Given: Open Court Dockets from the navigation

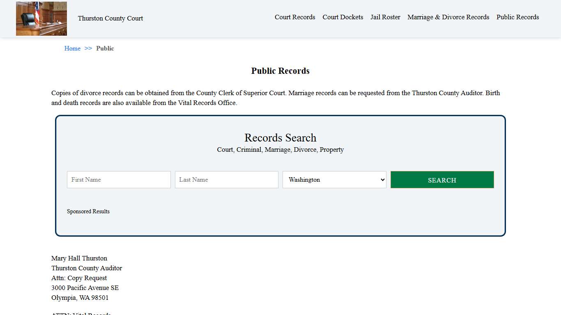Looking at the screenshot, I should coord(343,17).
